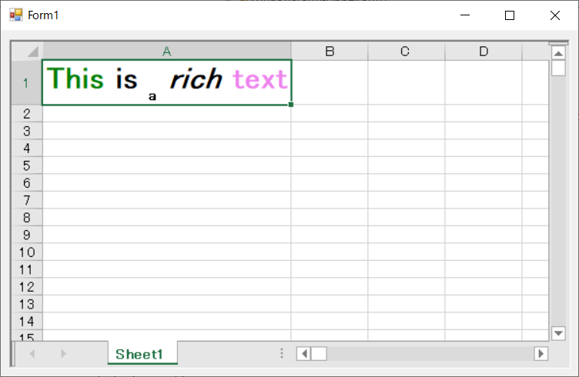Click the tab strip splitter dots handle

click(x=282, y=353)
